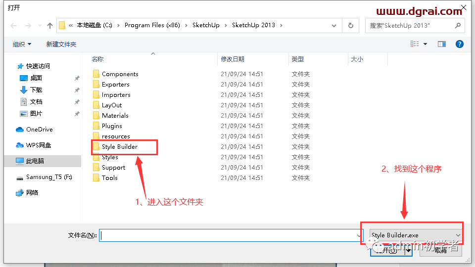The height and width of the screenshot is (267, 475).
Task: Change the view layout icon
Action: coord(415,44)
